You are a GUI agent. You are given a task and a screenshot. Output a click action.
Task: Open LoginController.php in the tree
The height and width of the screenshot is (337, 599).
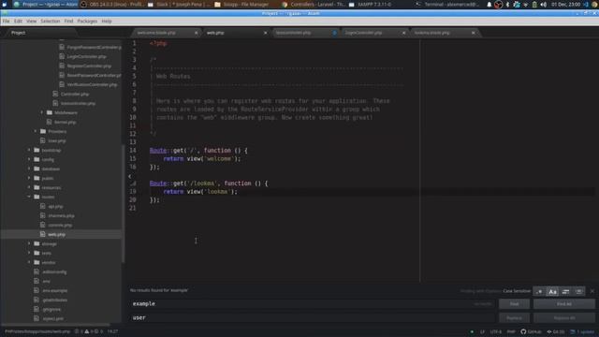tap(87, 56)
